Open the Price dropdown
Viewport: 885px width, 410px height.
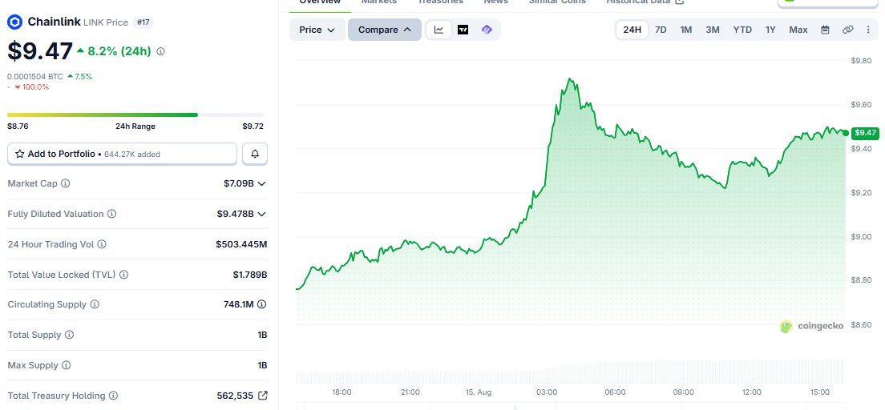pyautogui.click(x=317, y=30)
